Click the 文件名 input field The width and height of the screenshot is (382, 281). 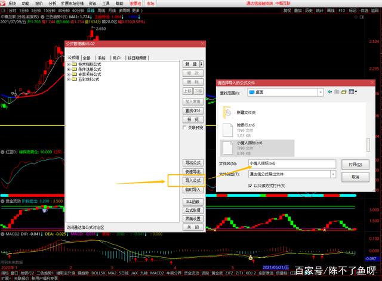[292, 163]
